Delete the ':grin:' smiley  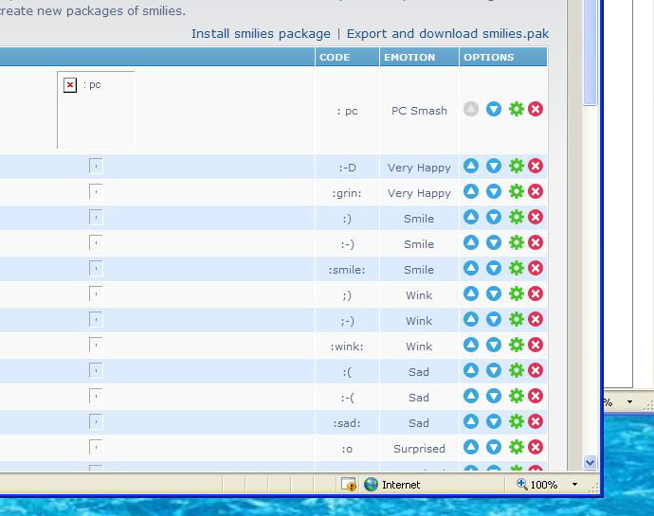(x=536, y=191)
